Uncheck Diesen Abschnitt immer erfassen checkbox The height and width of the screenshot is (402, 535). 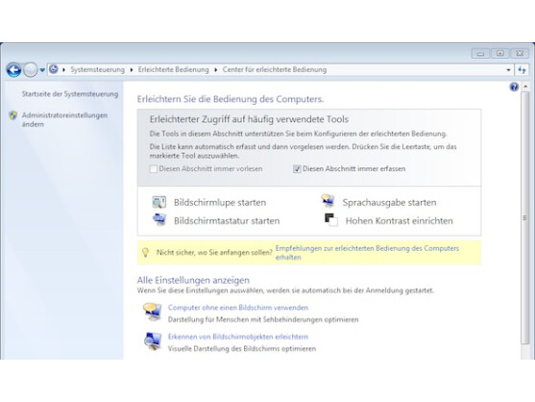(x=297, y=169)
